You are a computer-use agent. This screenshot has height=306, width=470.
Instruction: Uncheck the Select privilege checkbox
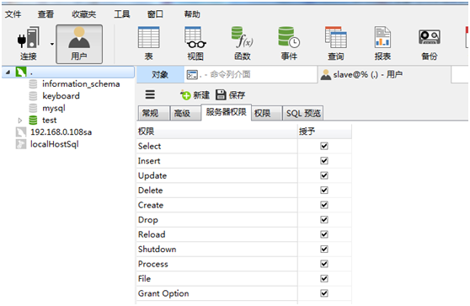[x=324, y=146]
